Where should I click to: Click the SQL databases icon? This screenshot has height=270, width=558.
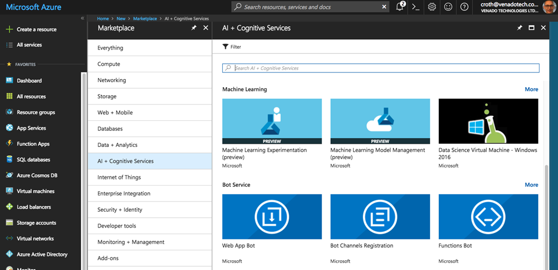tap(10, 159)
